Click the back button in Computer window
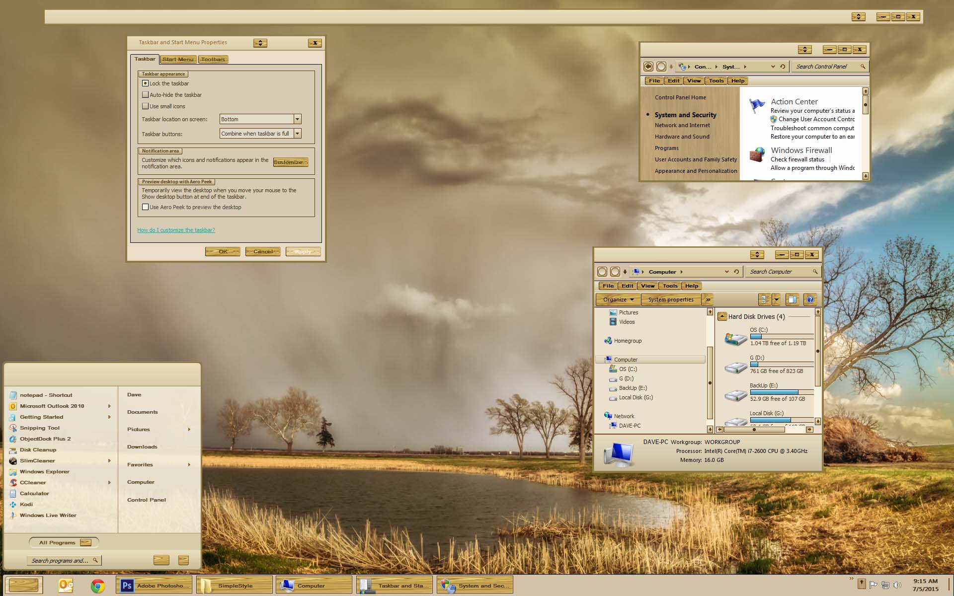Viewport: 954px width, 596px height. tap(602, 272)
